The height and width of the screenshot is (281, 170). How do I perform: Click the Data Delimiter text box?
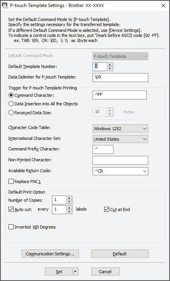coord(120,77)
